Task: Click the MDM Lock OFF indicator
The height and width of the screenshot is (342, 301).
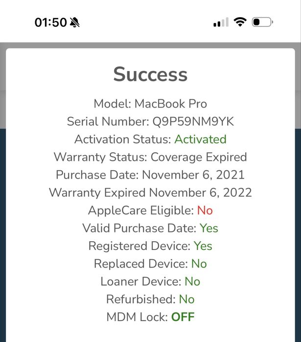Action: click(183, 317)
